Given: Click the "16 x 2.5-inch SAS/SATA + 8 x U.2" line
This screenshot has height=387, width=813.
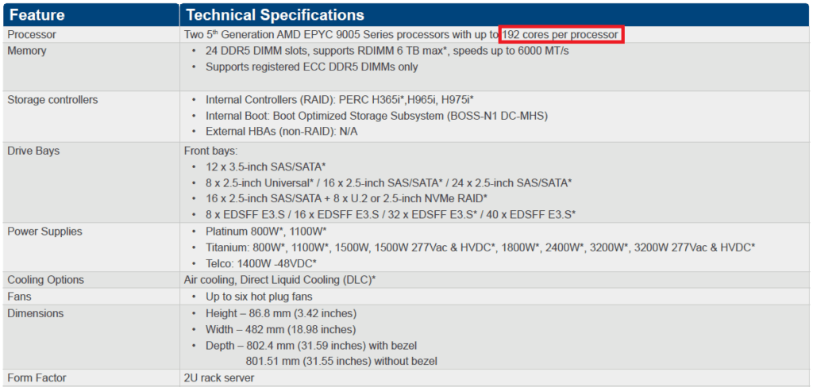Looking at the screenshot, I should tap(346, 198).
